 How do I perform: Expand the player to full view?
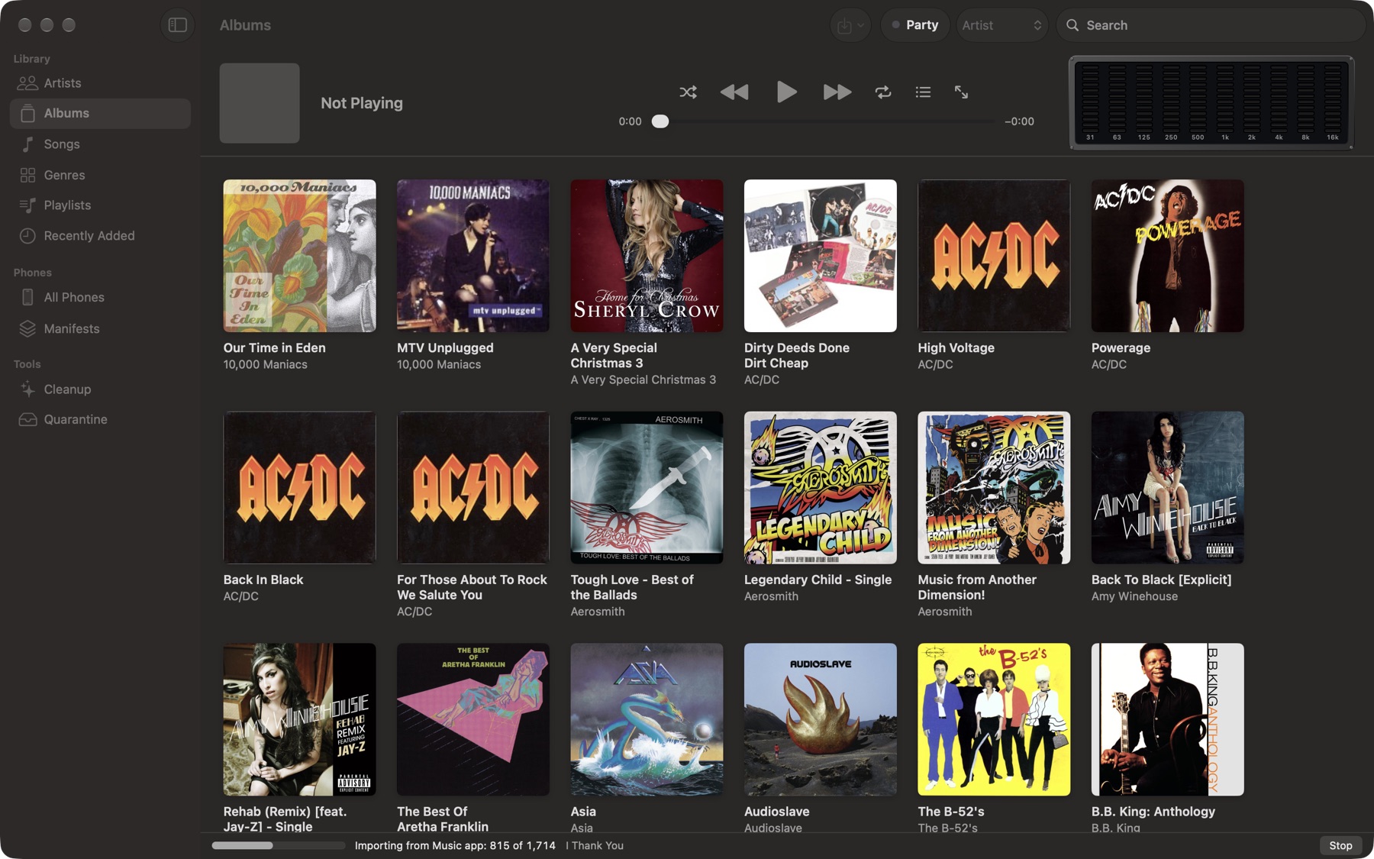point(961,92)
